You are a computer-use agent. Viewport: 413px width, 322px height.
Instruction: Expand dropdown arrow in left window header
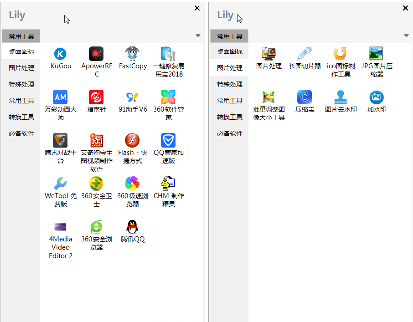coord(198,36)
